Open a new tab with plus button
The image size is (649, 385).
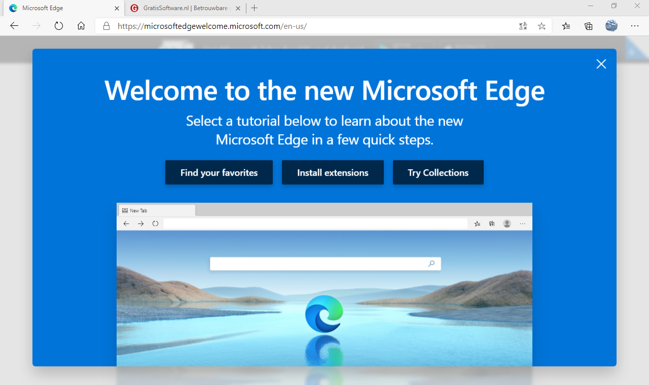pyautogui.click(x=255, y=8)
